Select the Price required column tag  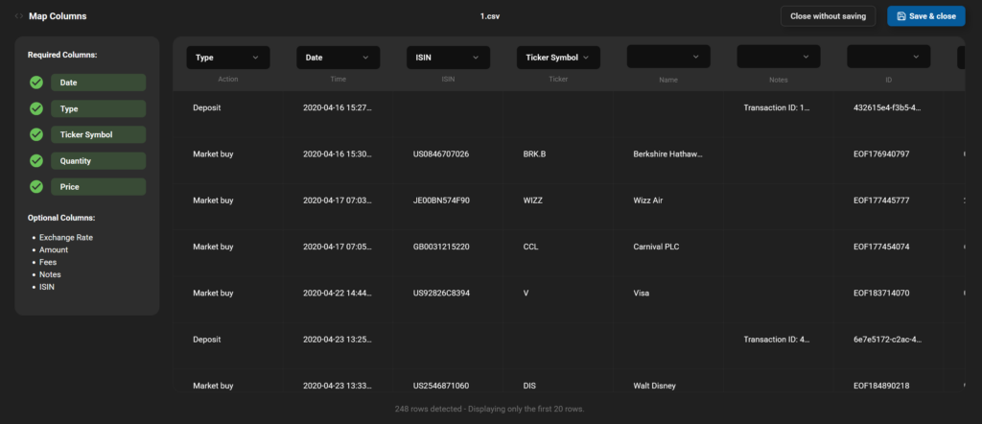(x=99, y=187)
